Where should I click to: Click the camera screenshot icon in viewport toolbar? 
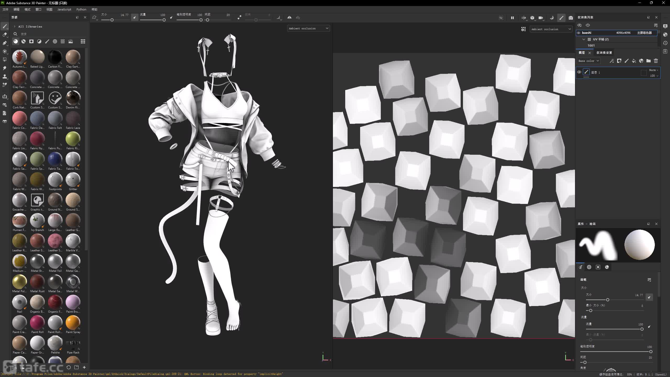pos(571,18)
